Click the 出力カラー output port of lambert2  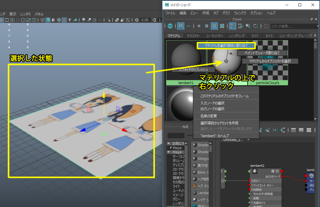(x=282, y=176)
